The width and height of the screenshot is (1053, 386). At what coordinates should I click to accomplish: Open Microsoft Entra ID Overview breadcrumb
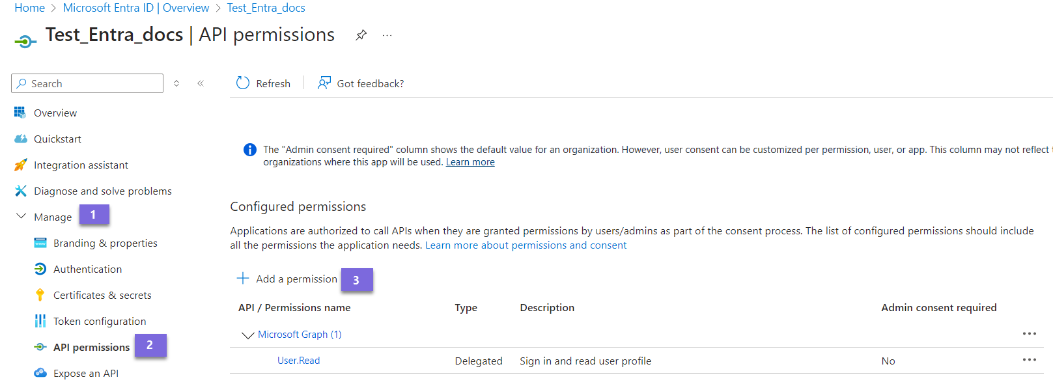135,7
